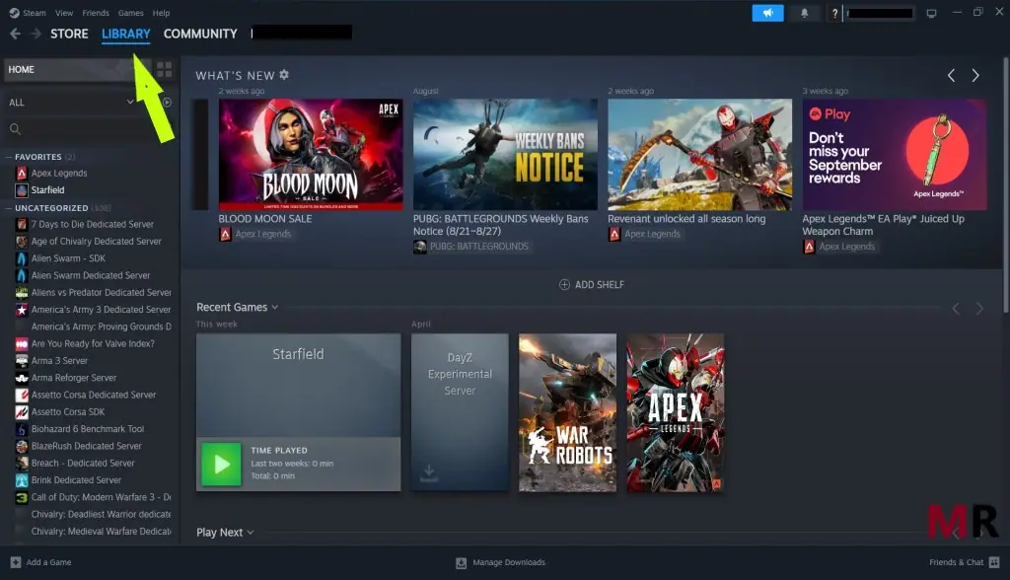Click the Home button in the sidebar

click(x=78, y=70)
